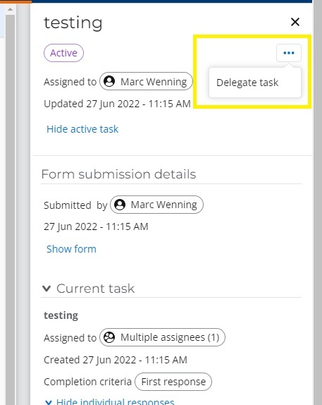Click the Current task heading
Screen dimensions: 322x405
click(x=95, y=289)
